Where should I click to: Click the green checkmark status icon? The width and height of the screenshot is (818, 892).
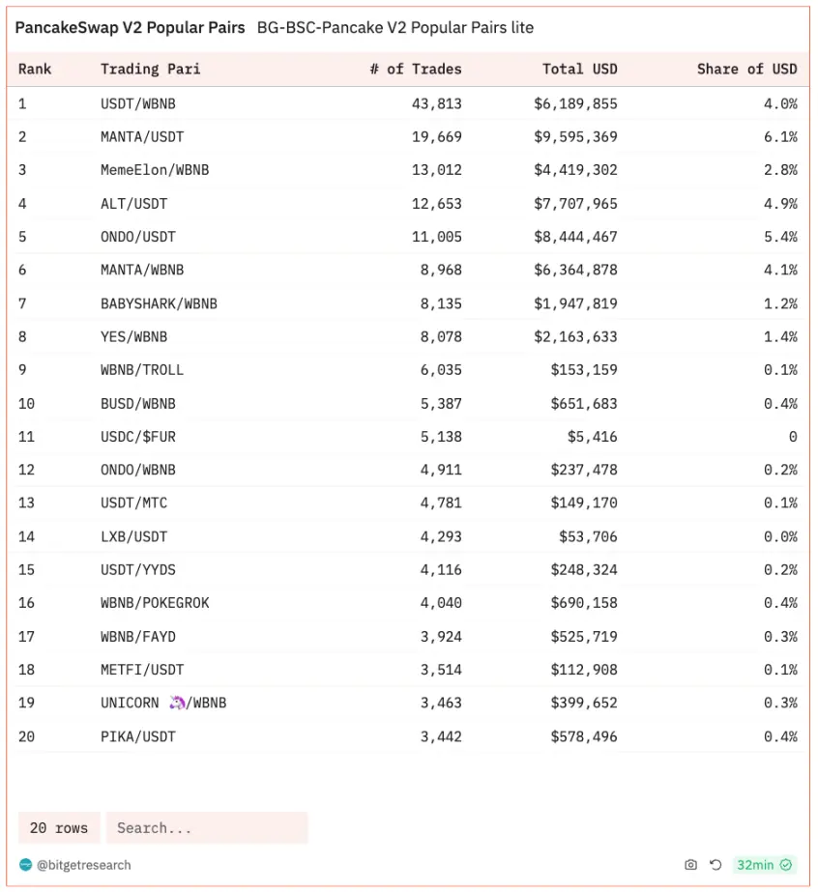786,865
